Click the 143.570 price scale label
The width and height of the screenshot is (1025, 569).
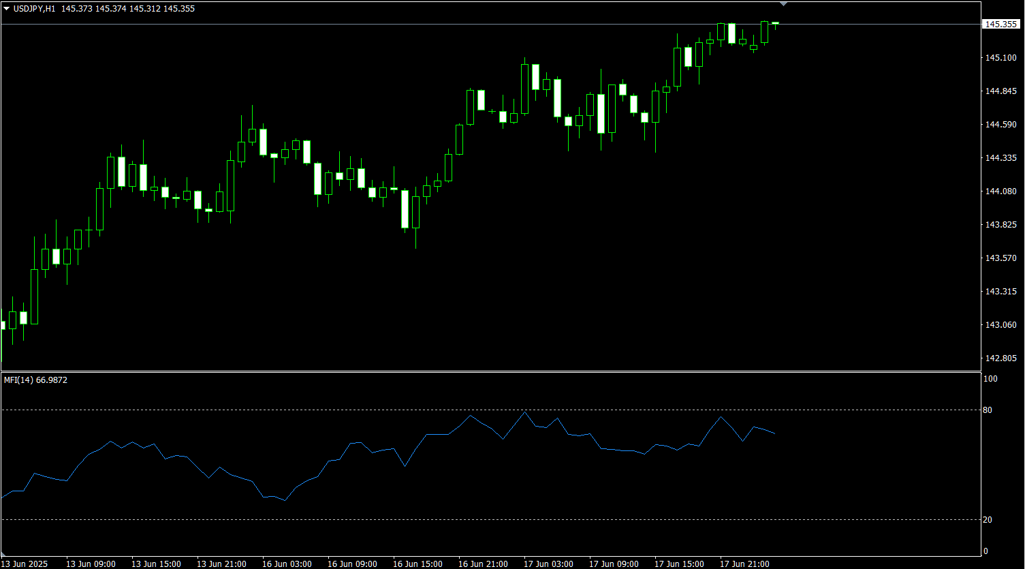pyautogui.click(x=1001, y=258)
